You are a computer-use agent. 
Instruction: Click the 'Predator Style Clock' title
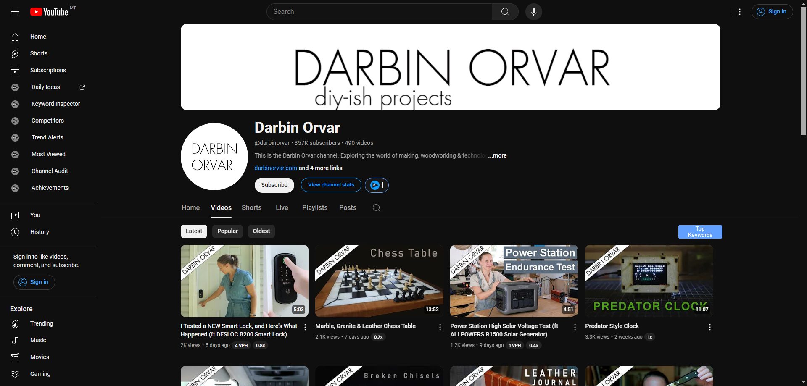(612, 326)
